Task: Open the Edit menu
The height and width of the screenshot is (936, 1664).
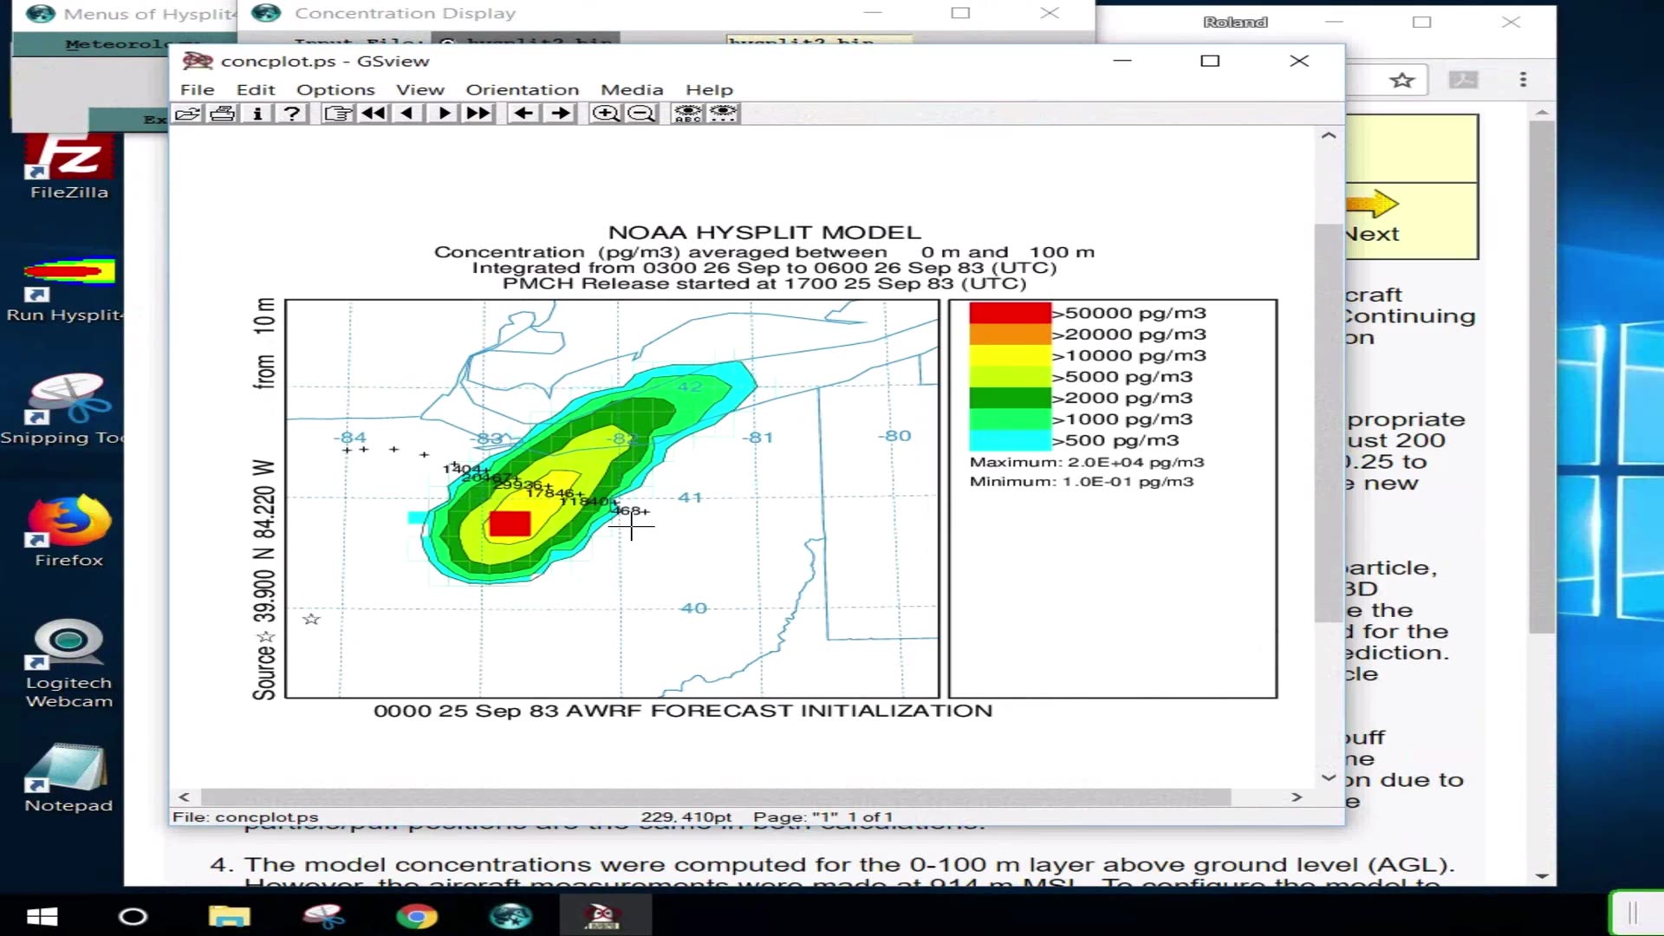Action: tap(256, 89)
